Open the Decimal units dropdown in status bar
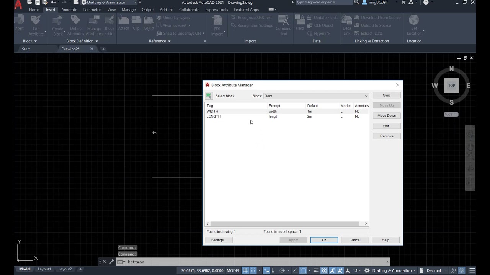 tap(436, 270)
